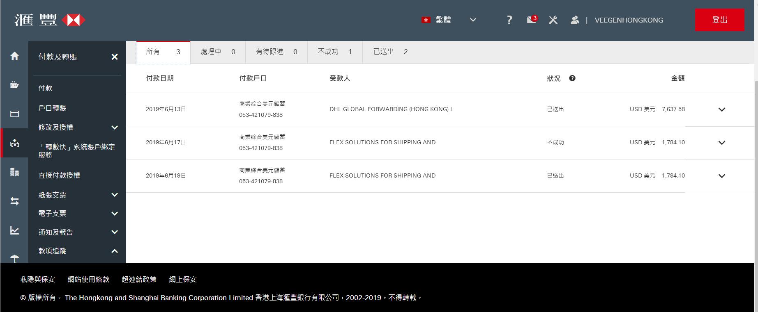
Task: Open 「轉數快」系統賬戶綁定服務 menu item
Action: click(x=76, y=151)
